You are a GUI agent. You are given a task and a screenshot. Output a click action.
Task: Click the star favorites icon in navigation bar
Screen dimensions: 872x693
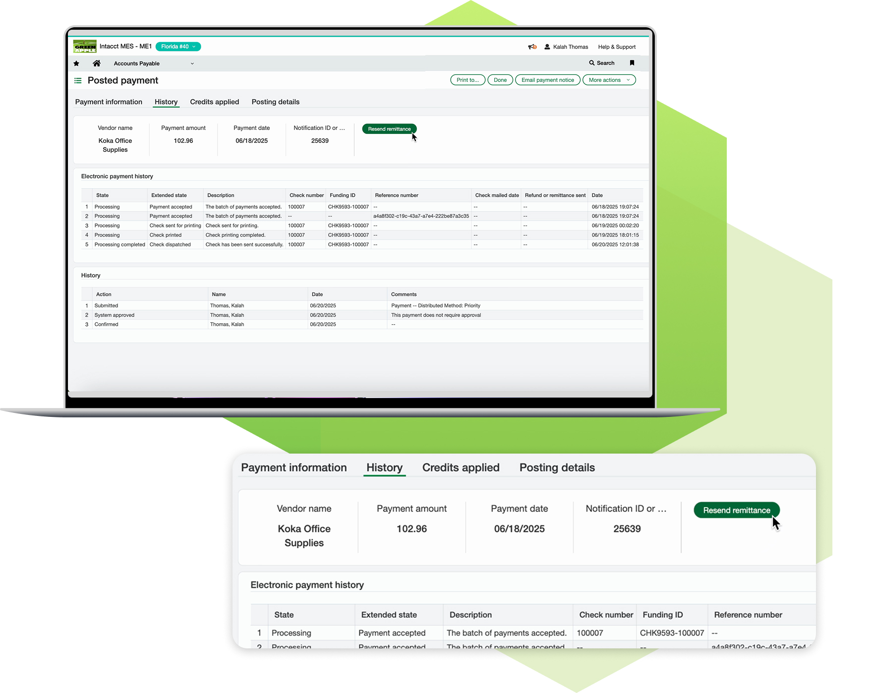coord(76,63)
